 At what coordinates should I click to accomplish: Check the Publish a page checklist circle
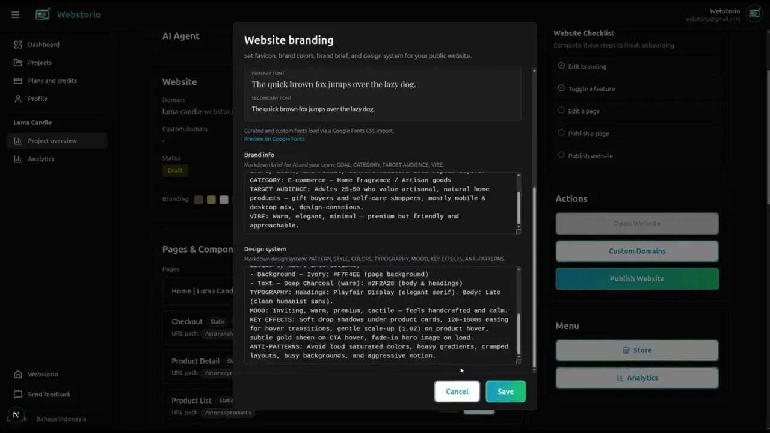tap(561, 133)
